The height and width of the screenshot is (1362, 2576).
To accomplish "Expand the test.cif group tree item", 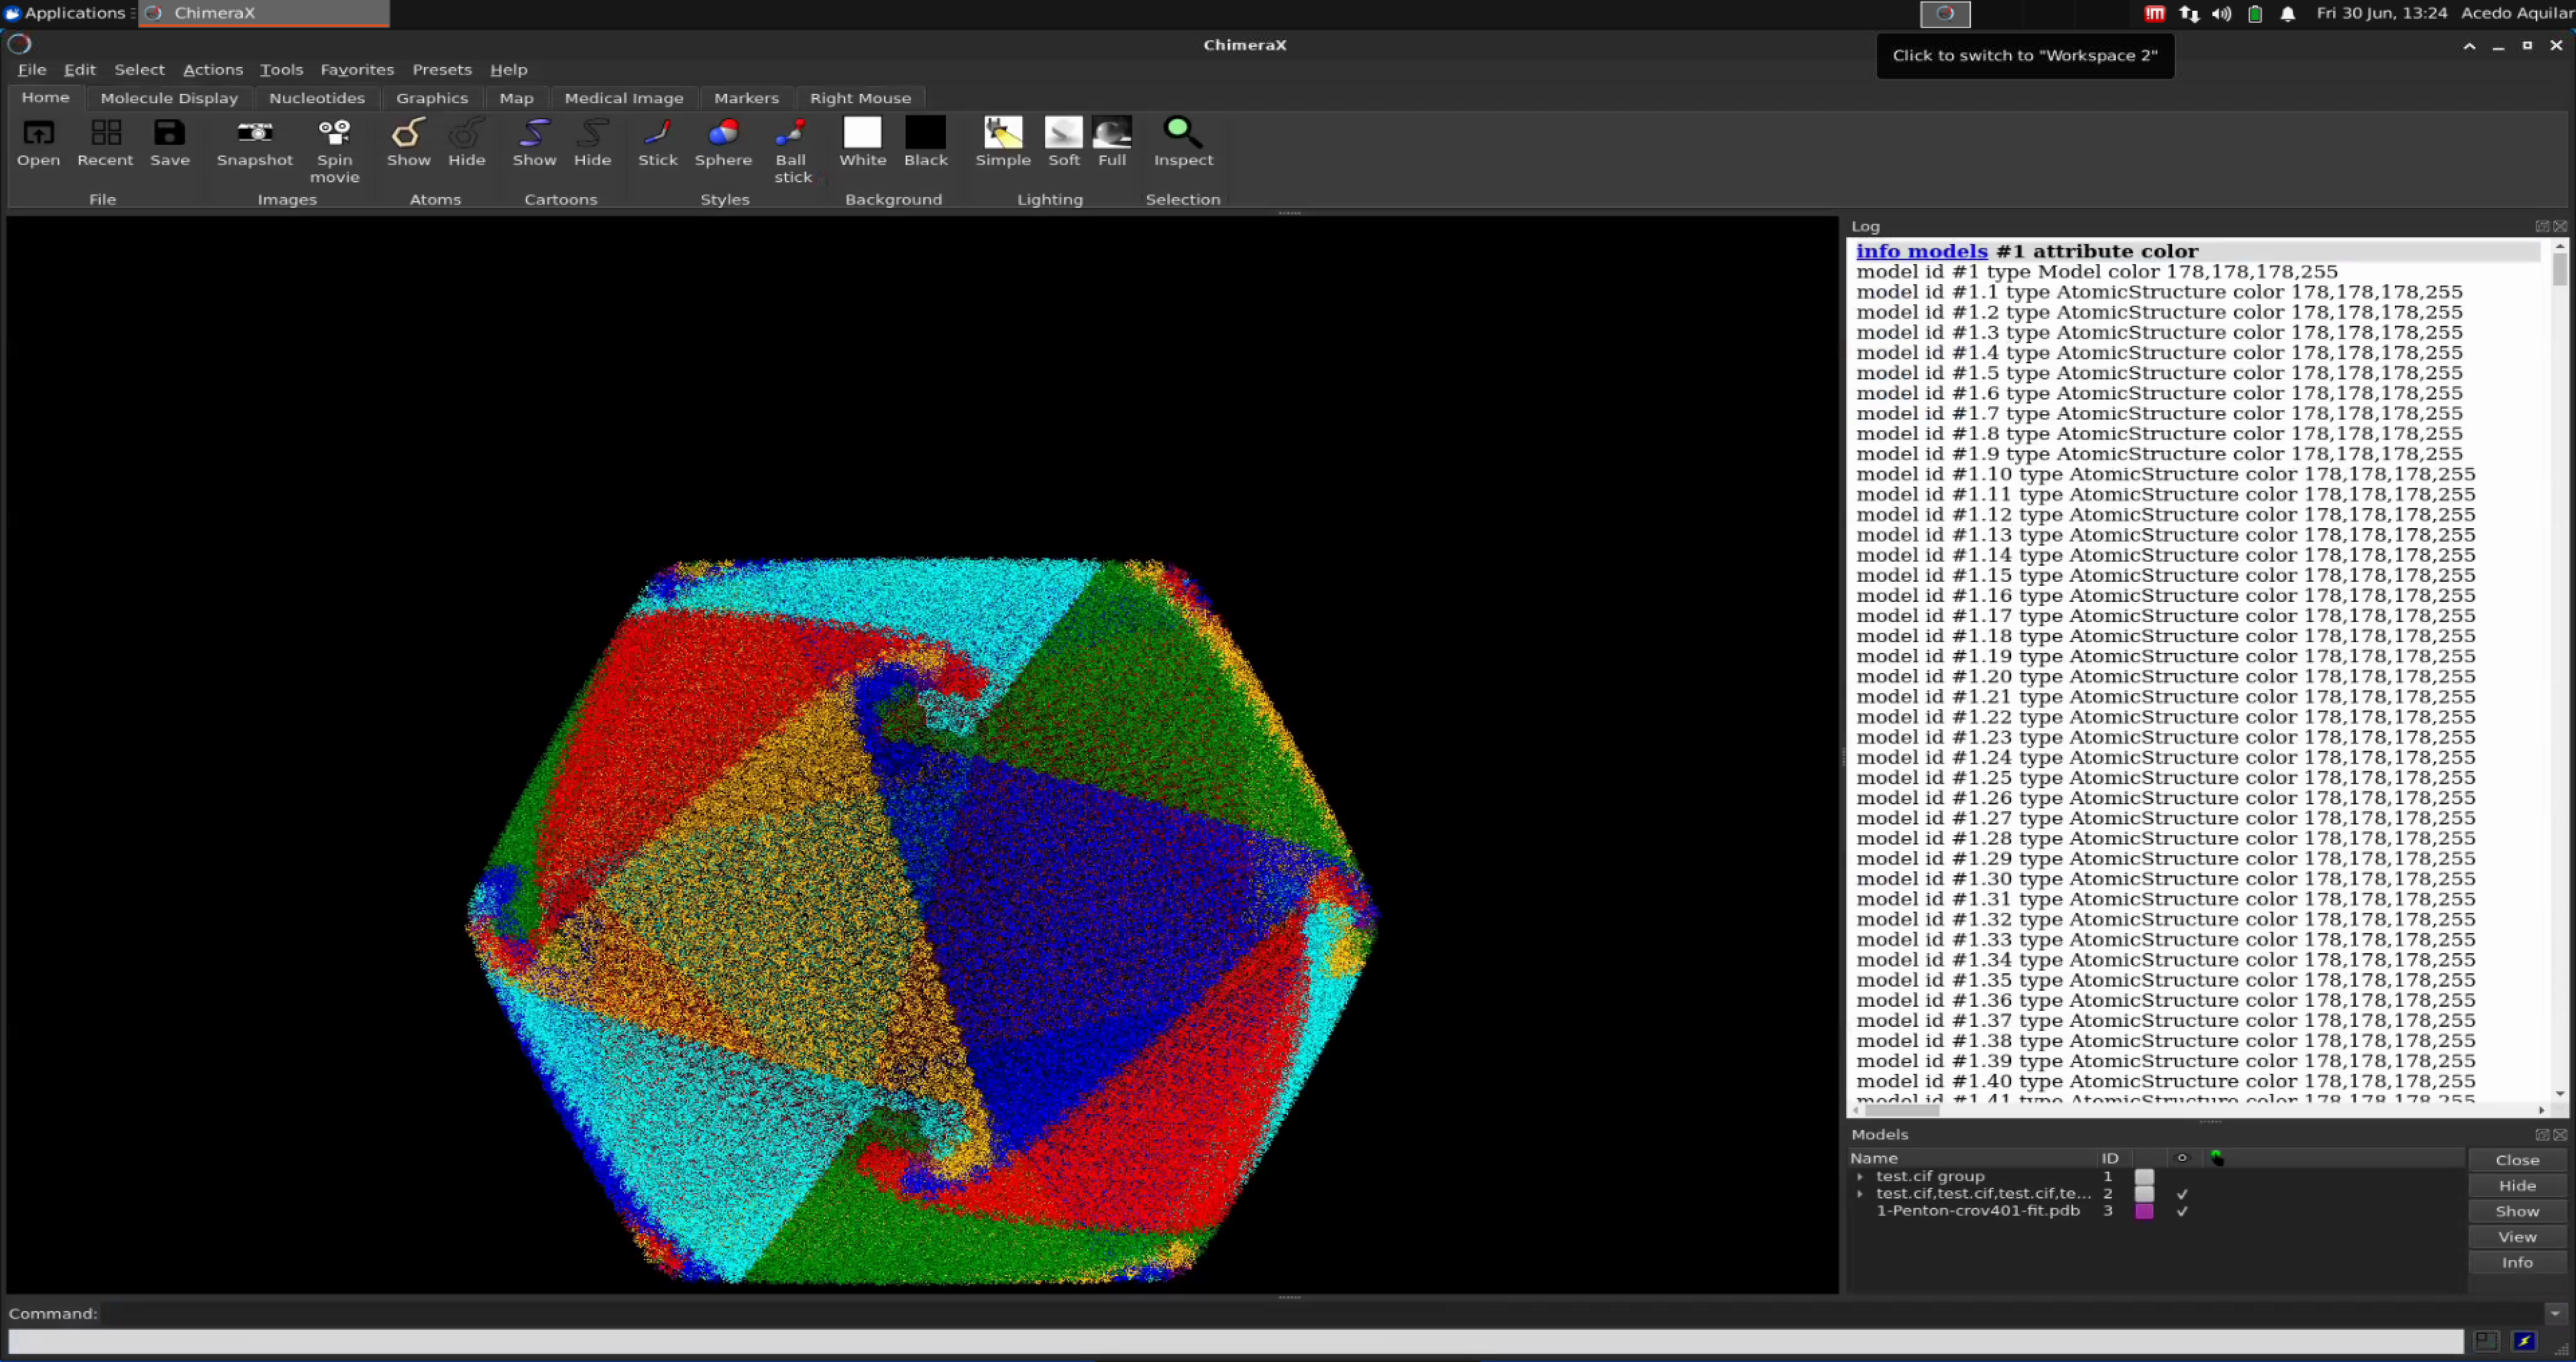I will [1860, 1177].
